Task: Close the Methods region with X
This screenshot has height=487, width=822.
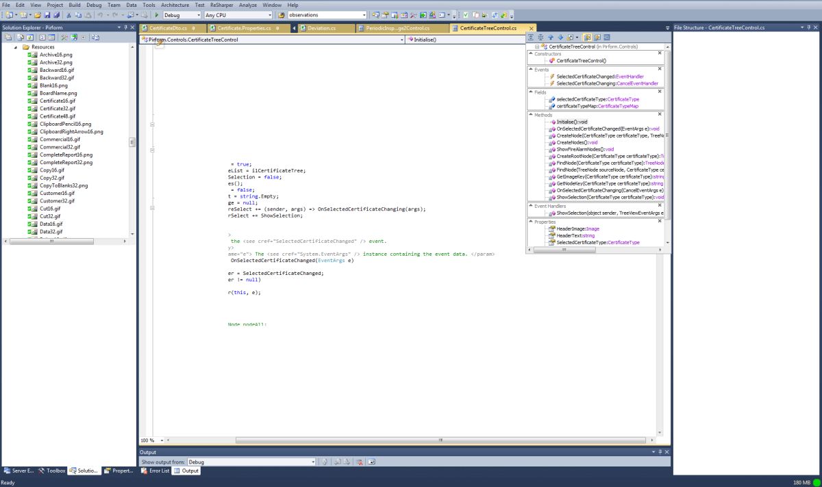Action: click(x=660, y=114)
